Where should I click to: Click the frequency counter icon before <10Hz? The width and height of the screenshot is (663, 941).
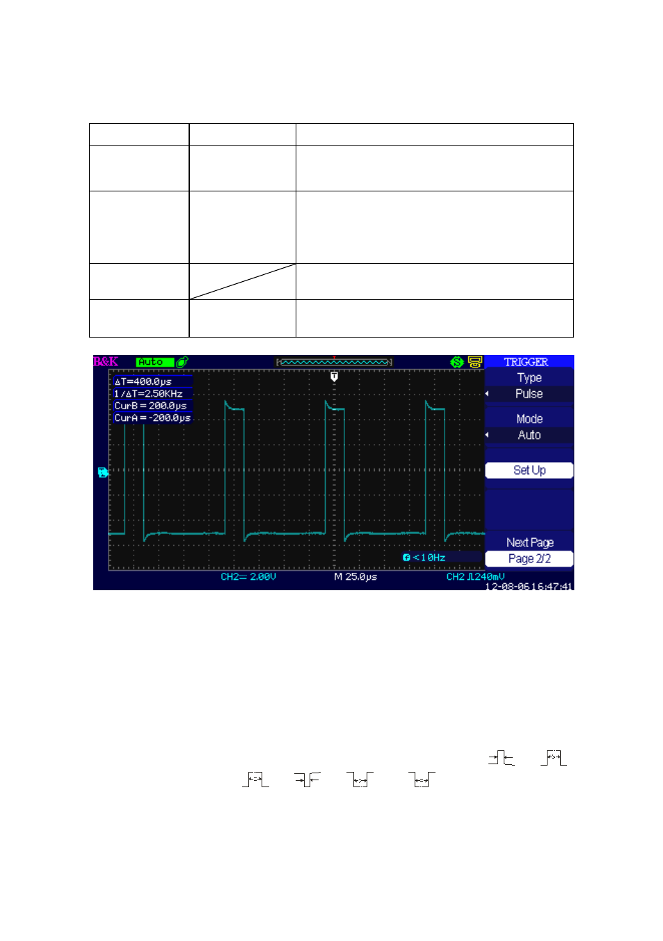[x=406, y=558]
